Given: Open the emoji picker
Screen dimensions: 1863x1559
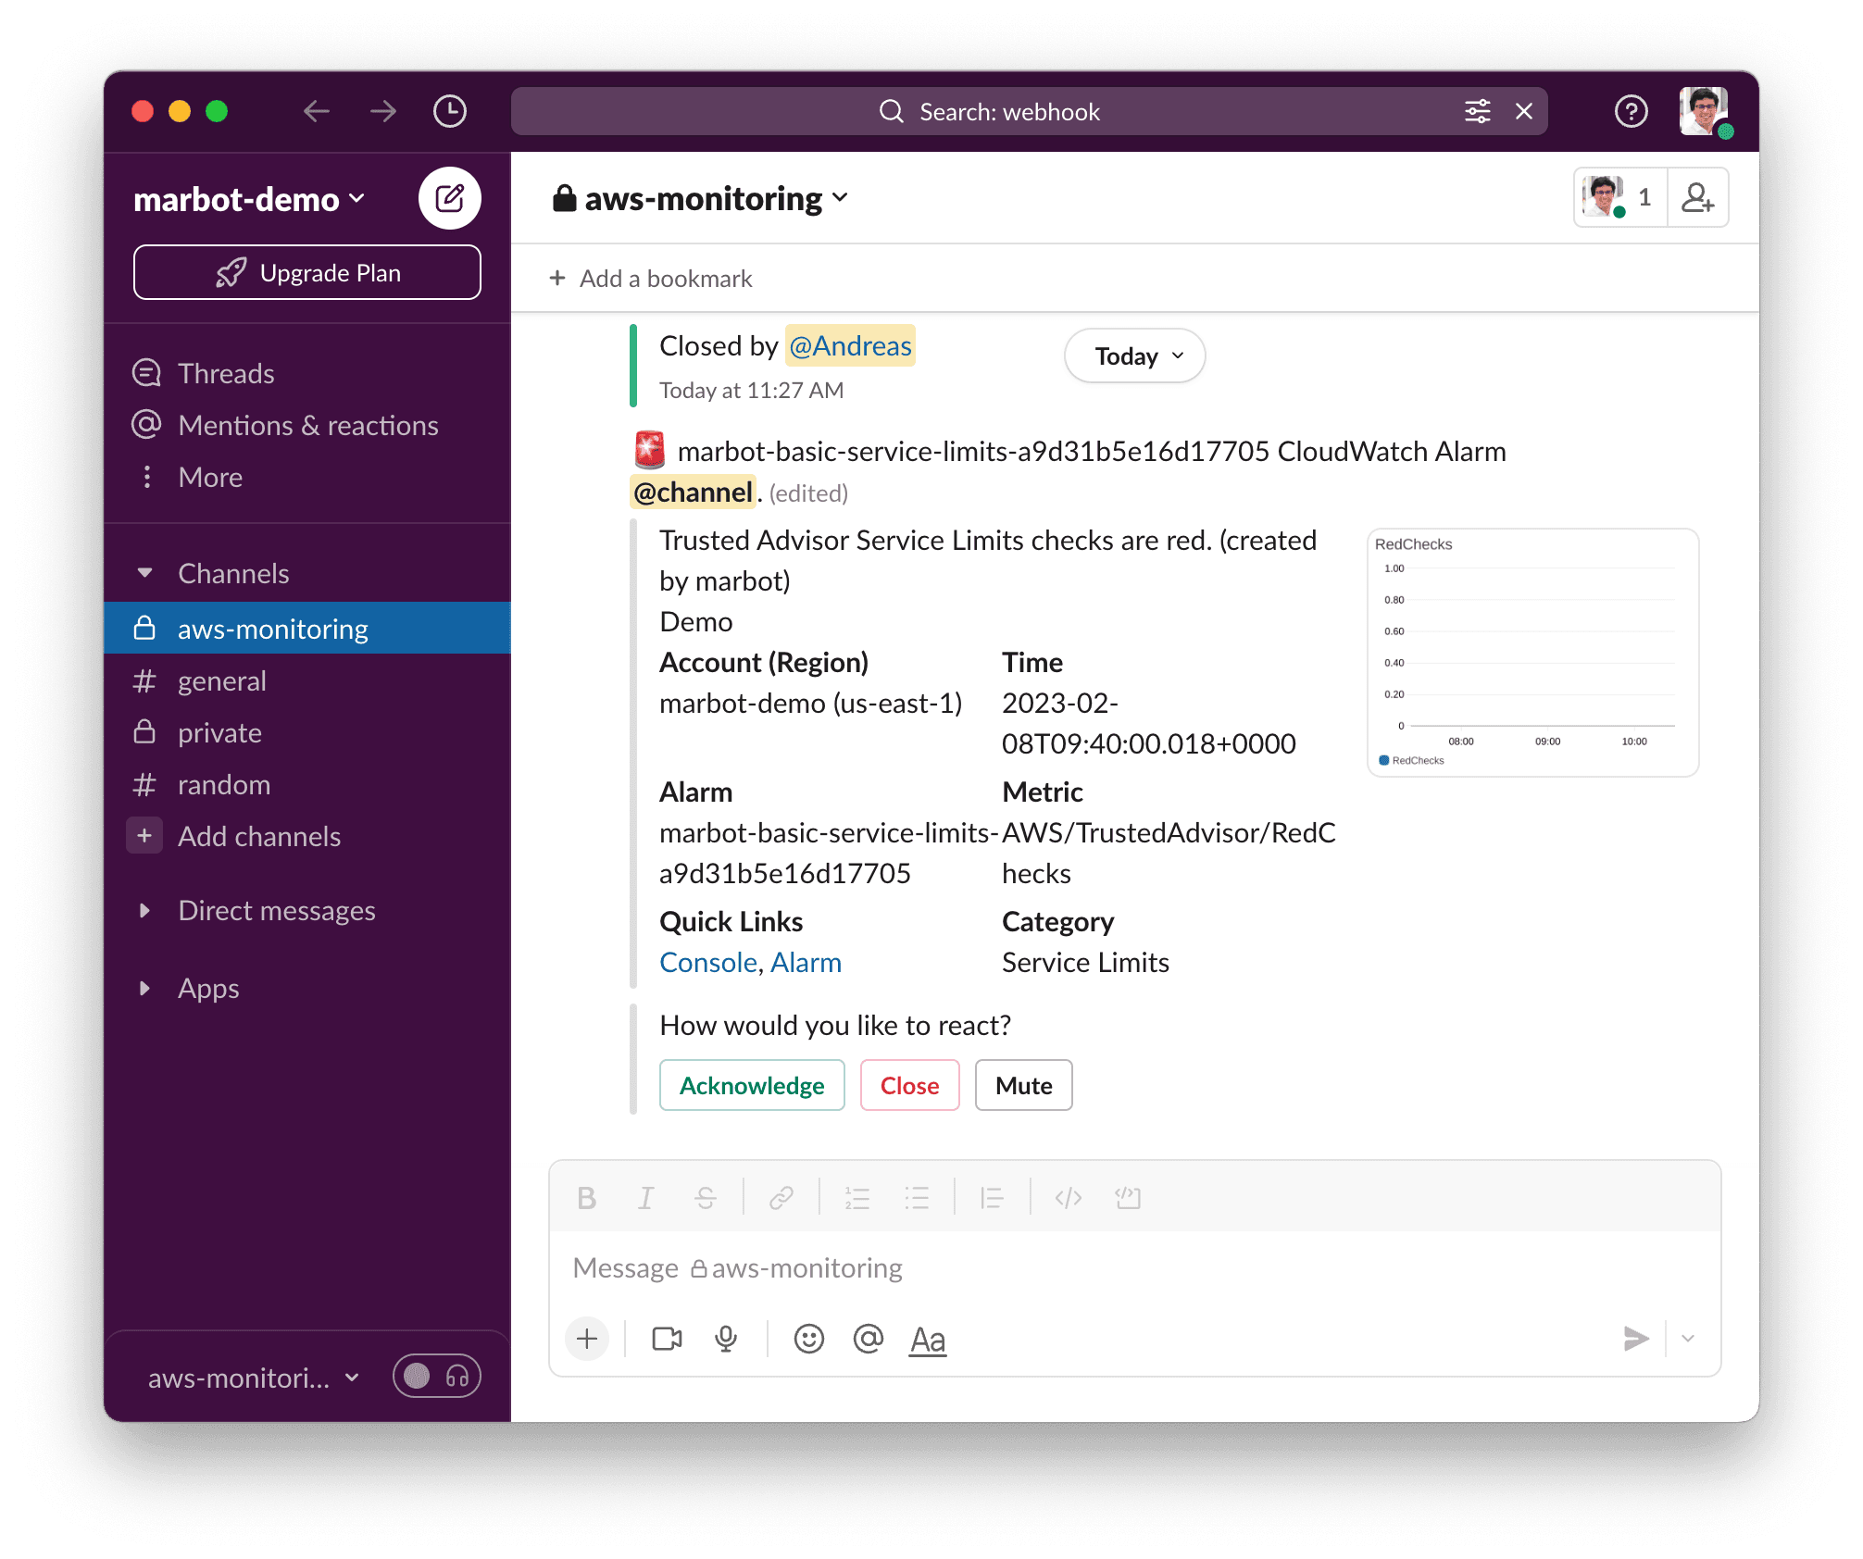Looking at the screenshot, I should (809, 1339).
